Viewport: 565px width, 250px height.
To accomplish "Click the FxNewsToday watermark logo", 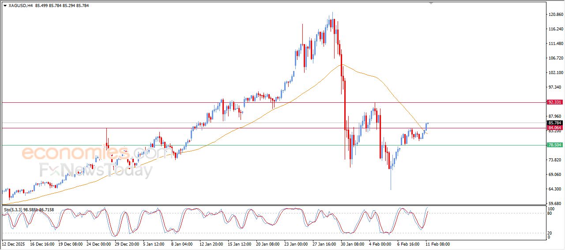I will point(96,170).
